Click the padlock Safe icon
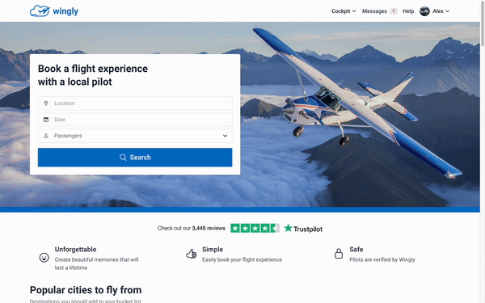 (x=339, y=254)
